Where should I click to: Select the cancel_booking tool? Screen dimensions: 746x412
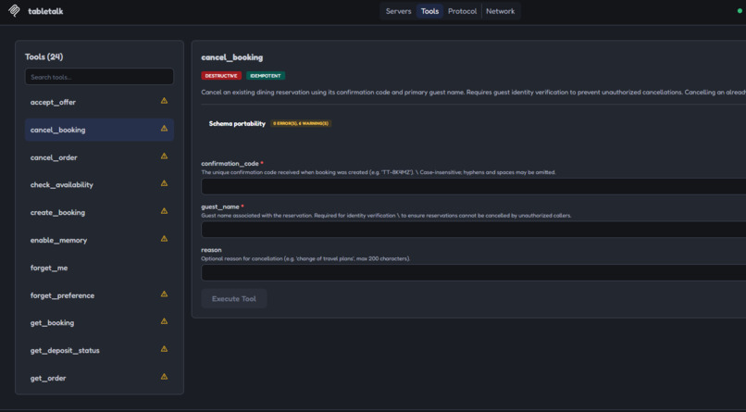click(x=99, y=130)
